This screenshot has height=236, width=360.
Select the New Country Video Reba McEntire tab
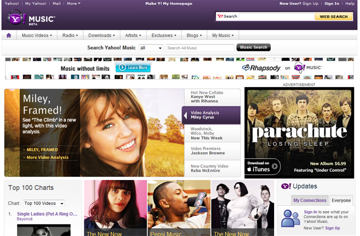(212, 168)
